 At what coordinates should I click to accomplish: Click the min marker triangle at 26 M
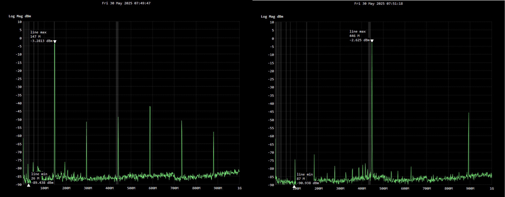click(29, 185)
